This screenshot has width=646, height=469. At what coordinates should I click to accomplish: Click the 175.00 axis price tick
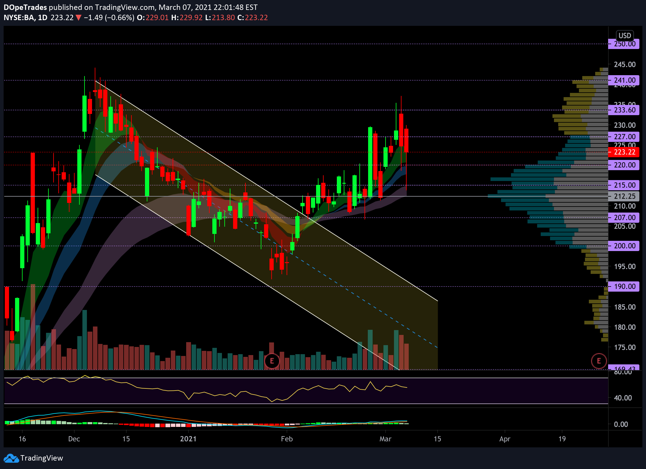(625, 347)
